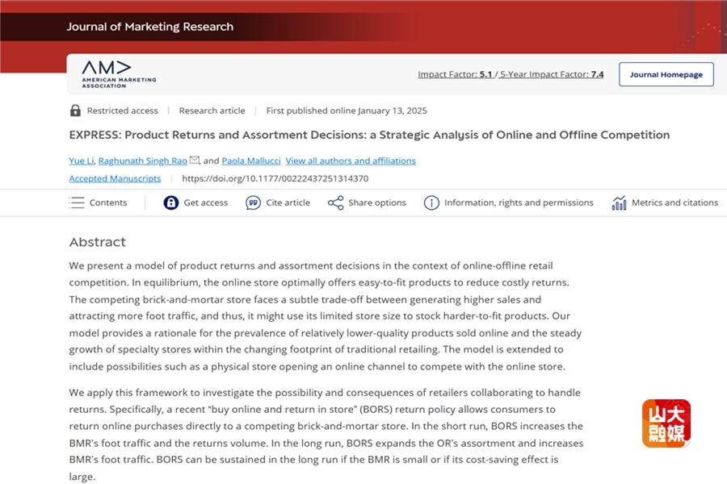Click the Get access lock icon

(171, 202)
